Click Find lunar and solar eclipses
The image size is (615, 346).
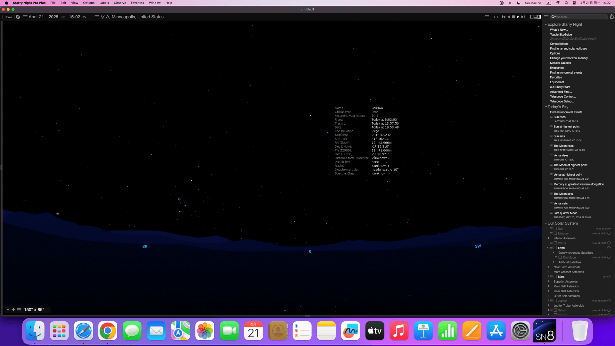tap(568, 49)
